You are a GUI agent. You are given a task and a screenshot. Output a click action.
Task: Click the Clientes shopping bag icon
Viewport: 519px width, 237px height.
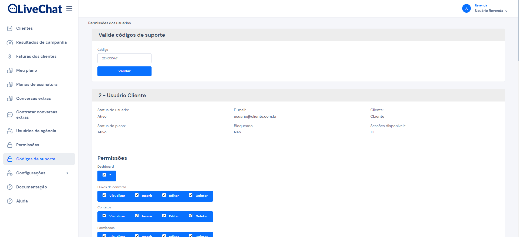pos(10,28)
